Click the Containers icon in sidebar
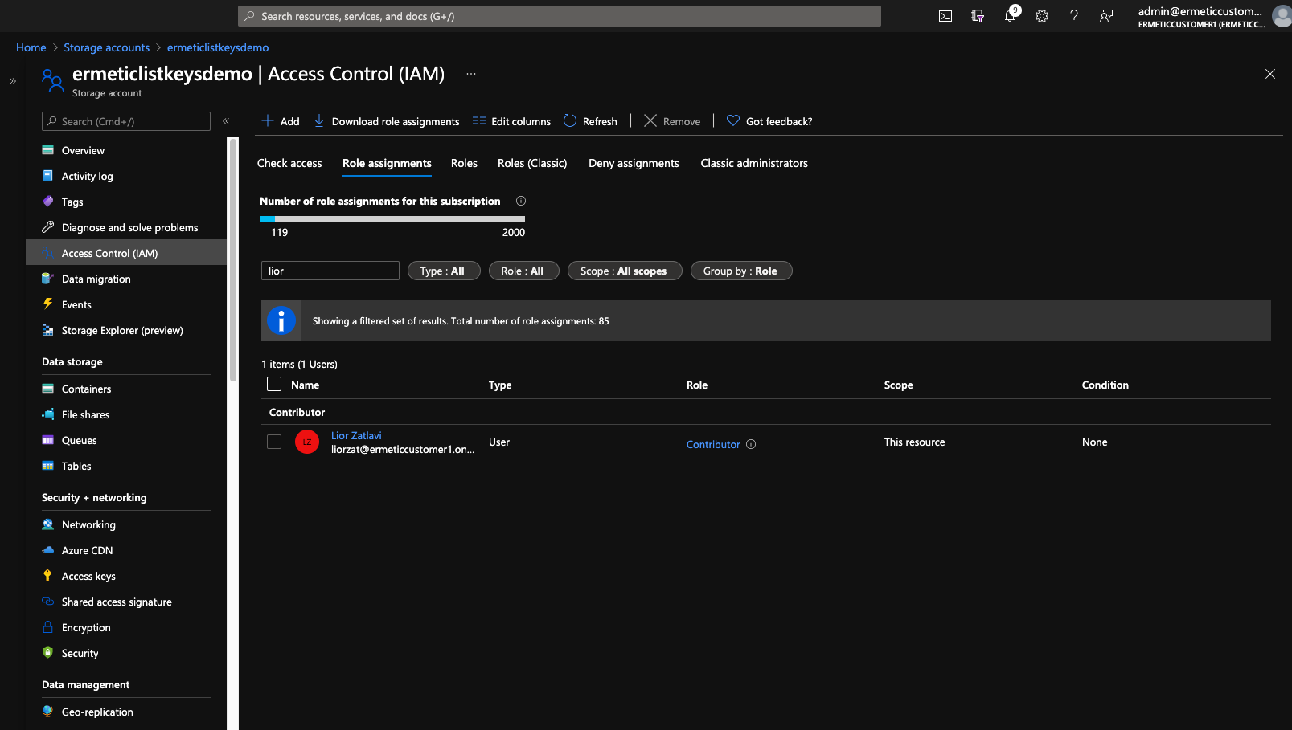Screen dimensions: 1292x730 48,389
